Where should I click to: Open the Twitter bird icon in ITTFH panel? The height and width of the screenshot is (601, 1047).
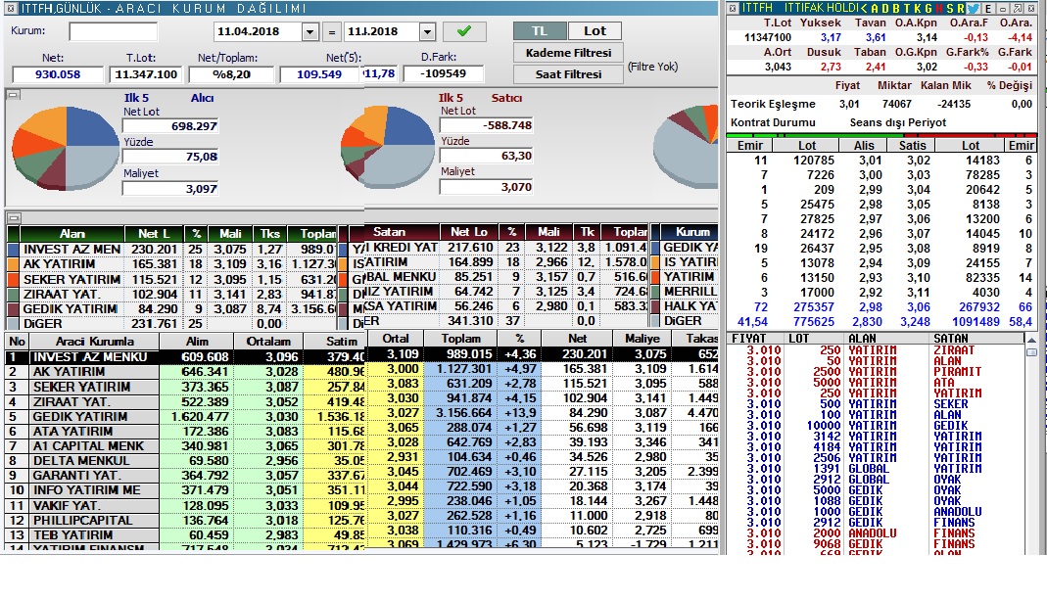point(973,9)
